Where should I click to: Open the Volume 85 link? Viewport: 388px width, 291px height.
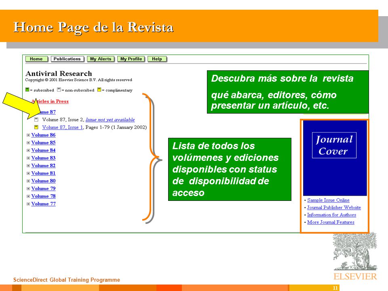[43, 143]
